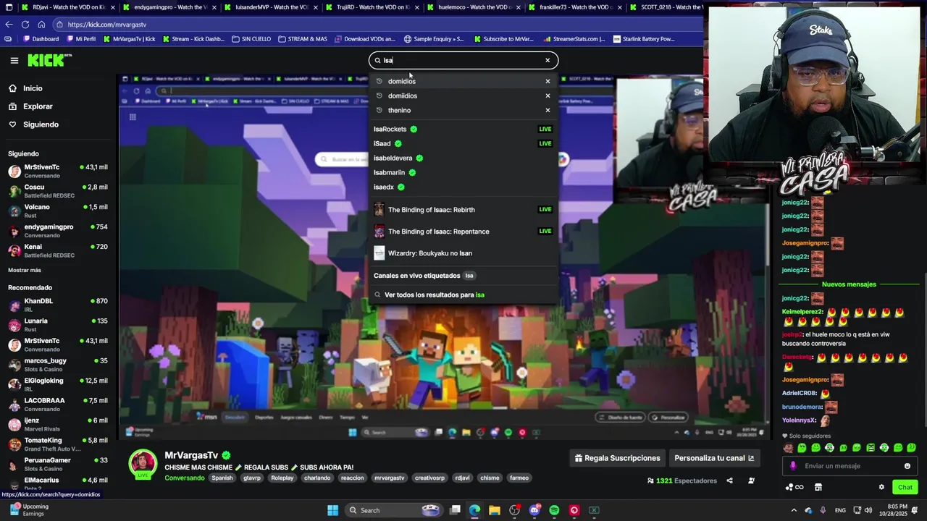Open the Windows Start menu

pos(332,510)
